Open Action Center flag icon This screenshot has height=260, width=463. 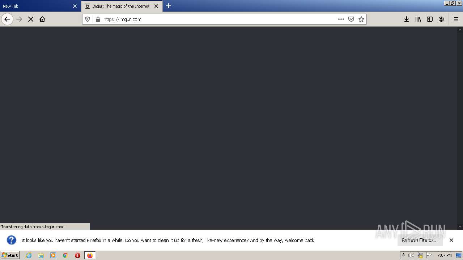(429, 255)
